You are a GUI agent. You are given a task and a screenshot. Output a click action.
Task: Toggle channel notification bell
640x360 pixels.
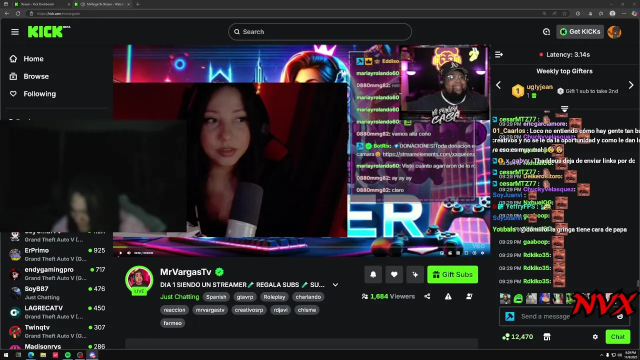pos(373,274)
